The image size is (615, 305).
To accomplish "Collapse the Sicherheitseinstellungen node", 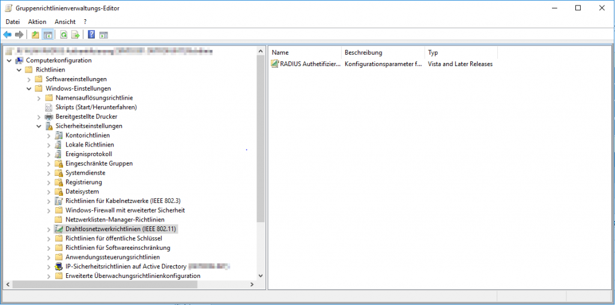I will pos(39,126).
